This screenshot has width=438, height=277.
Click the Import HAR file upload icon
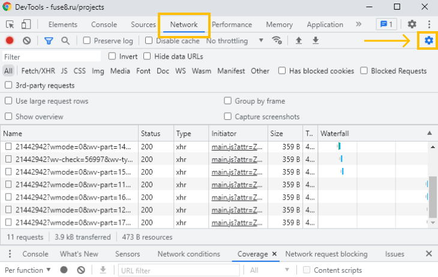click(x=299, y=41)
